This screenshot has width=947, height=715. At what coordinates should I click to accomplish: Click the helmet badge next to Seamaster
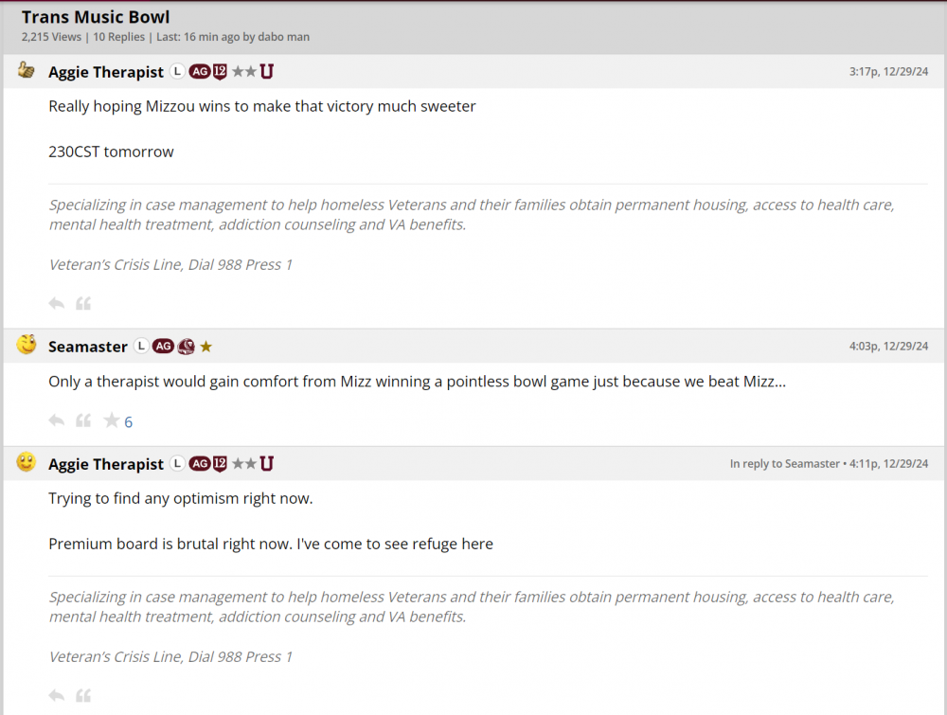click(x=187, y=347)
